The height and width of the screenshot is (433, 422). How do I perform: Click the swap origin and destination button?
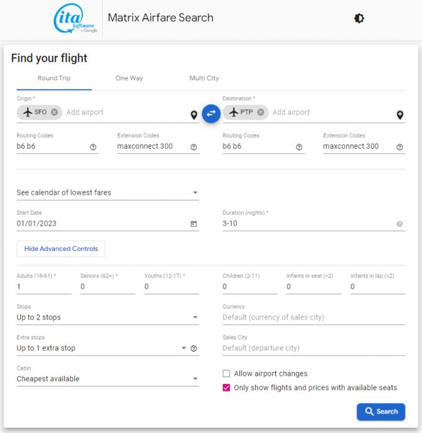tap(211, 113)
